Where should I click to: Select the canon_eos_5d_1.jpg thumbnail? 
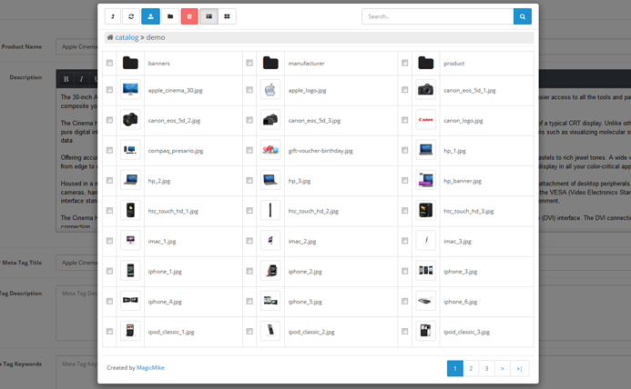point(426,90)
